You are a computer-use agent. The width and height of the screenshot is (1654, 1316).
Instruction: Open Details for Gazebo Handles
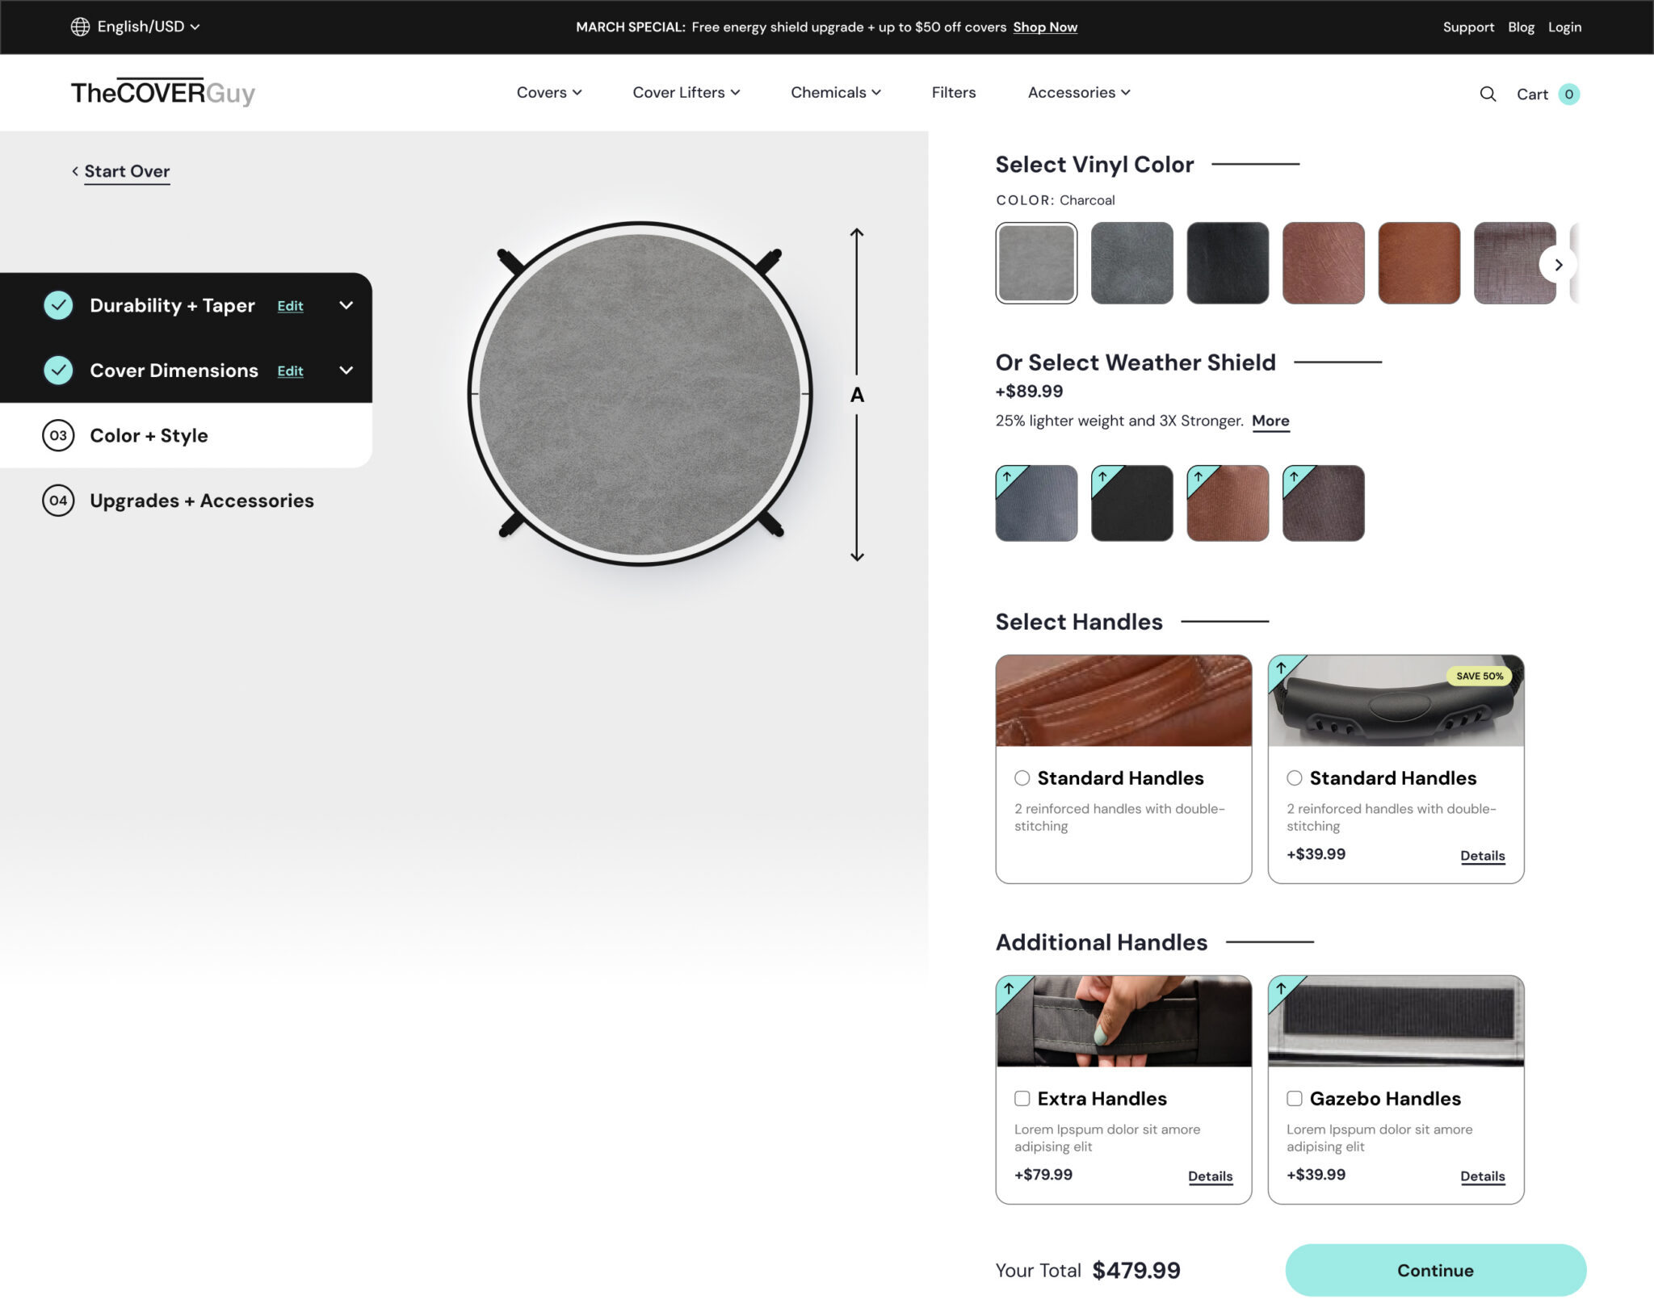pos(1482,1176)
